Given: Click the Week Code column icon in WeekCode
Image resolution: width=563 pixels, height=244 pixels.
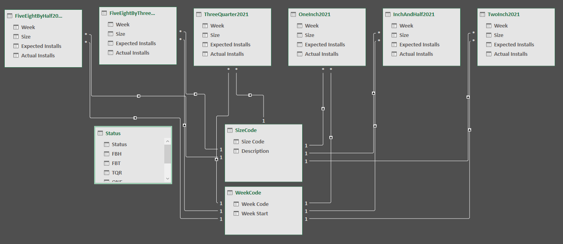Looking at the screenshot, I should click(236, 204).
